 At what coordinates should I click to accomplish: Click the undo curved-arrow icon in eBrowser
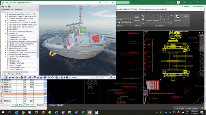click(49, 77)
